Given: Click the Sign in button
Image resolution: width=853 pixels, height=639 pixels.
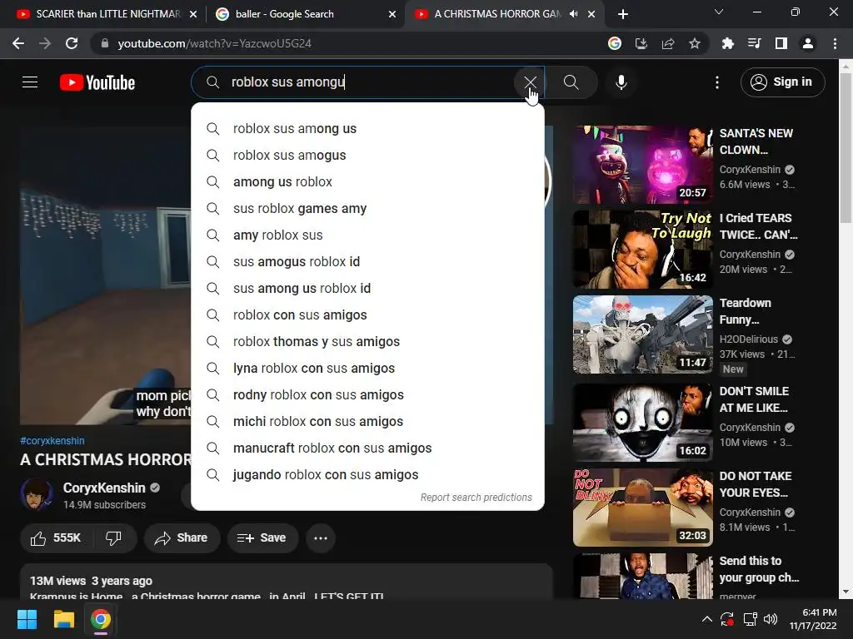Looking at the screenshot, I should click(782, 82).
